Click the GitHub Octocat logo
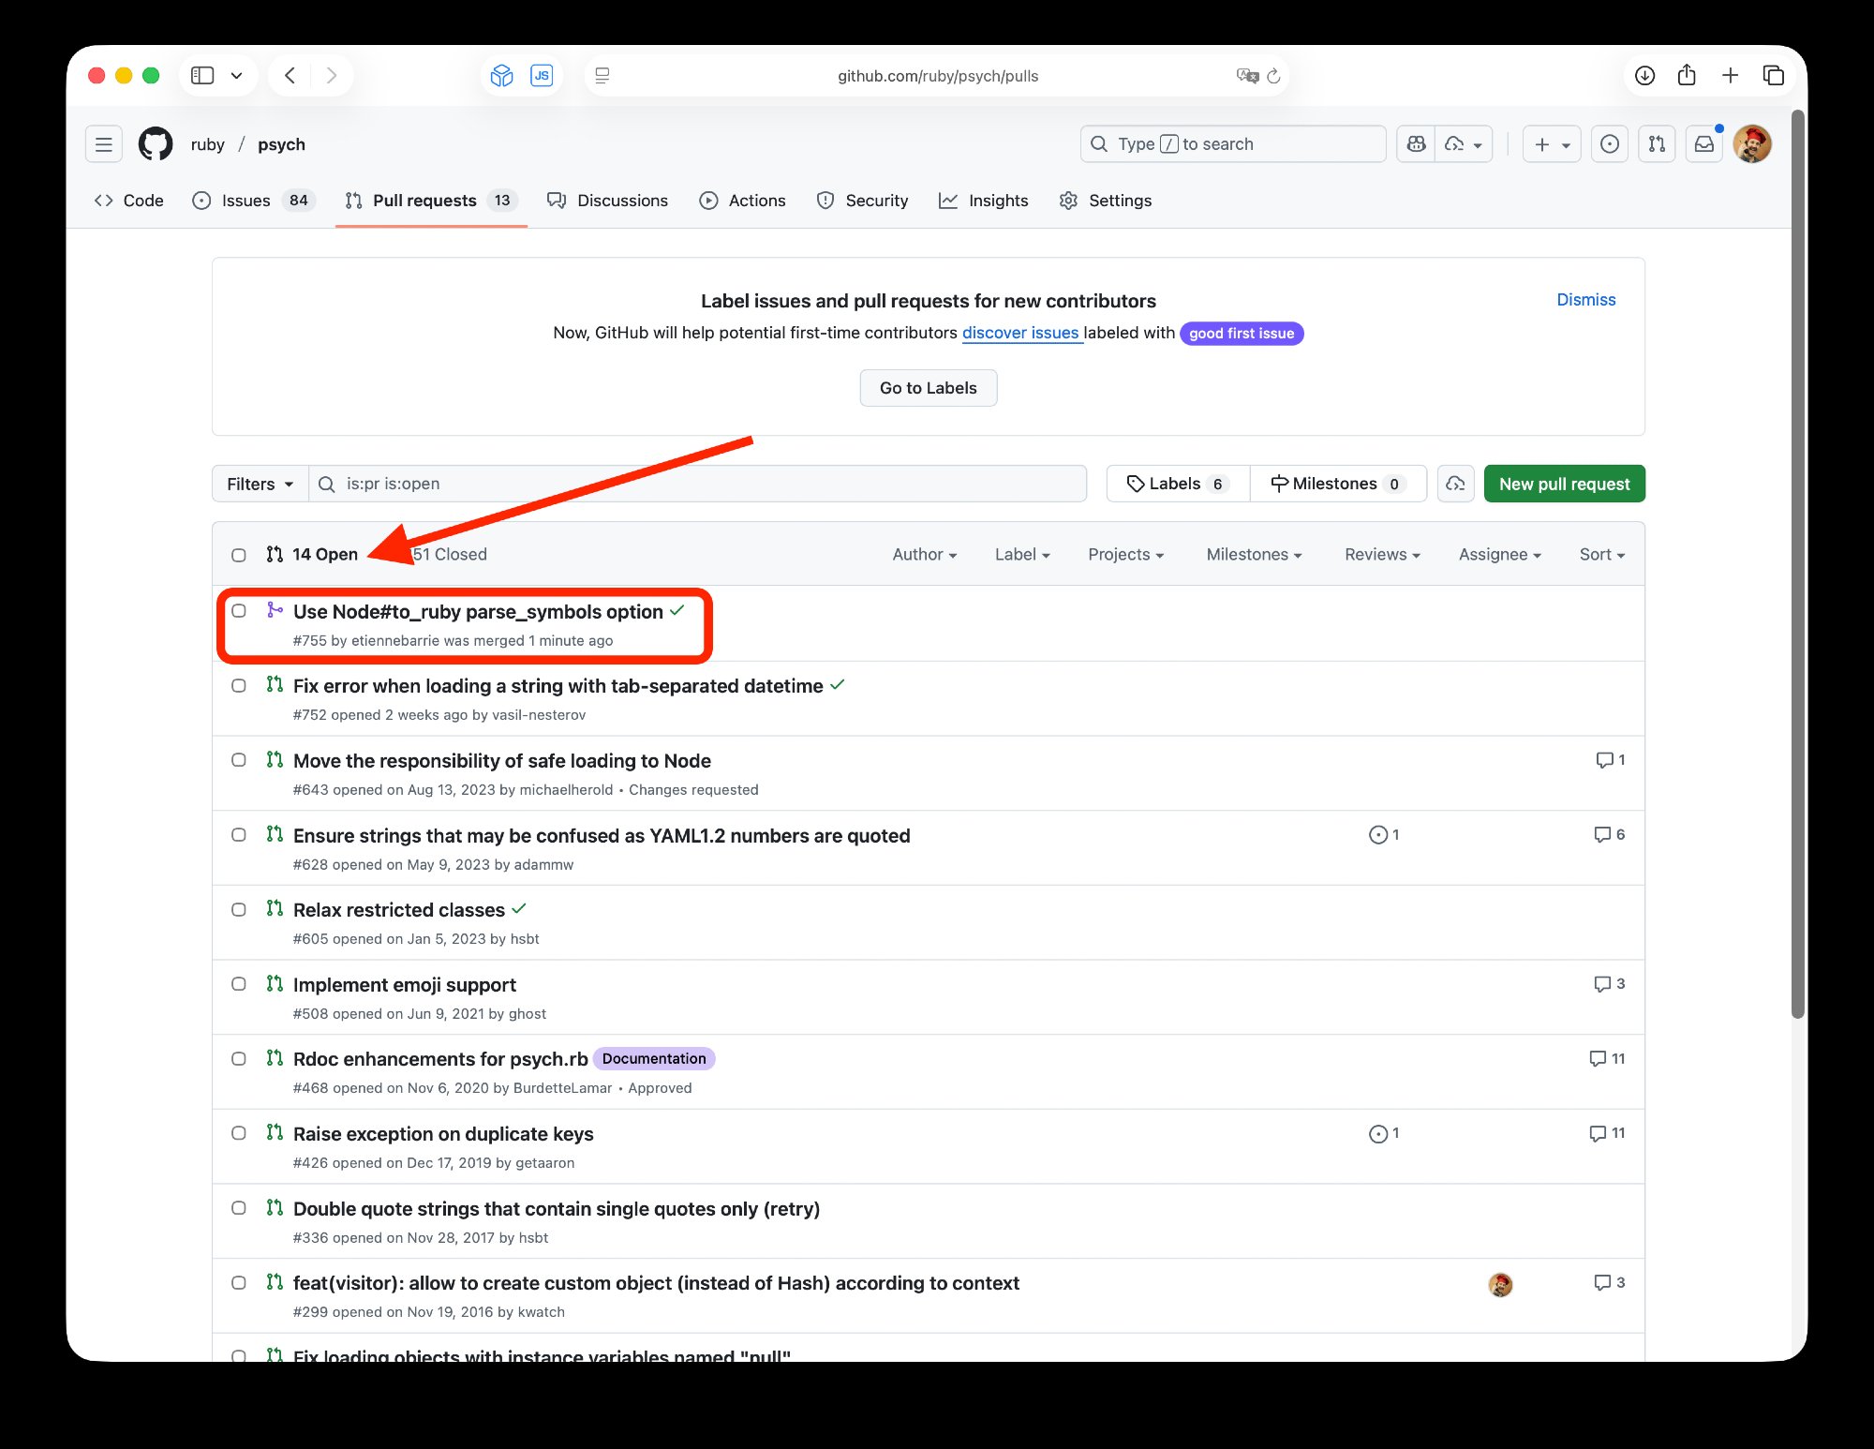This screenshot has width=1874, height=1449. point(156,144)
